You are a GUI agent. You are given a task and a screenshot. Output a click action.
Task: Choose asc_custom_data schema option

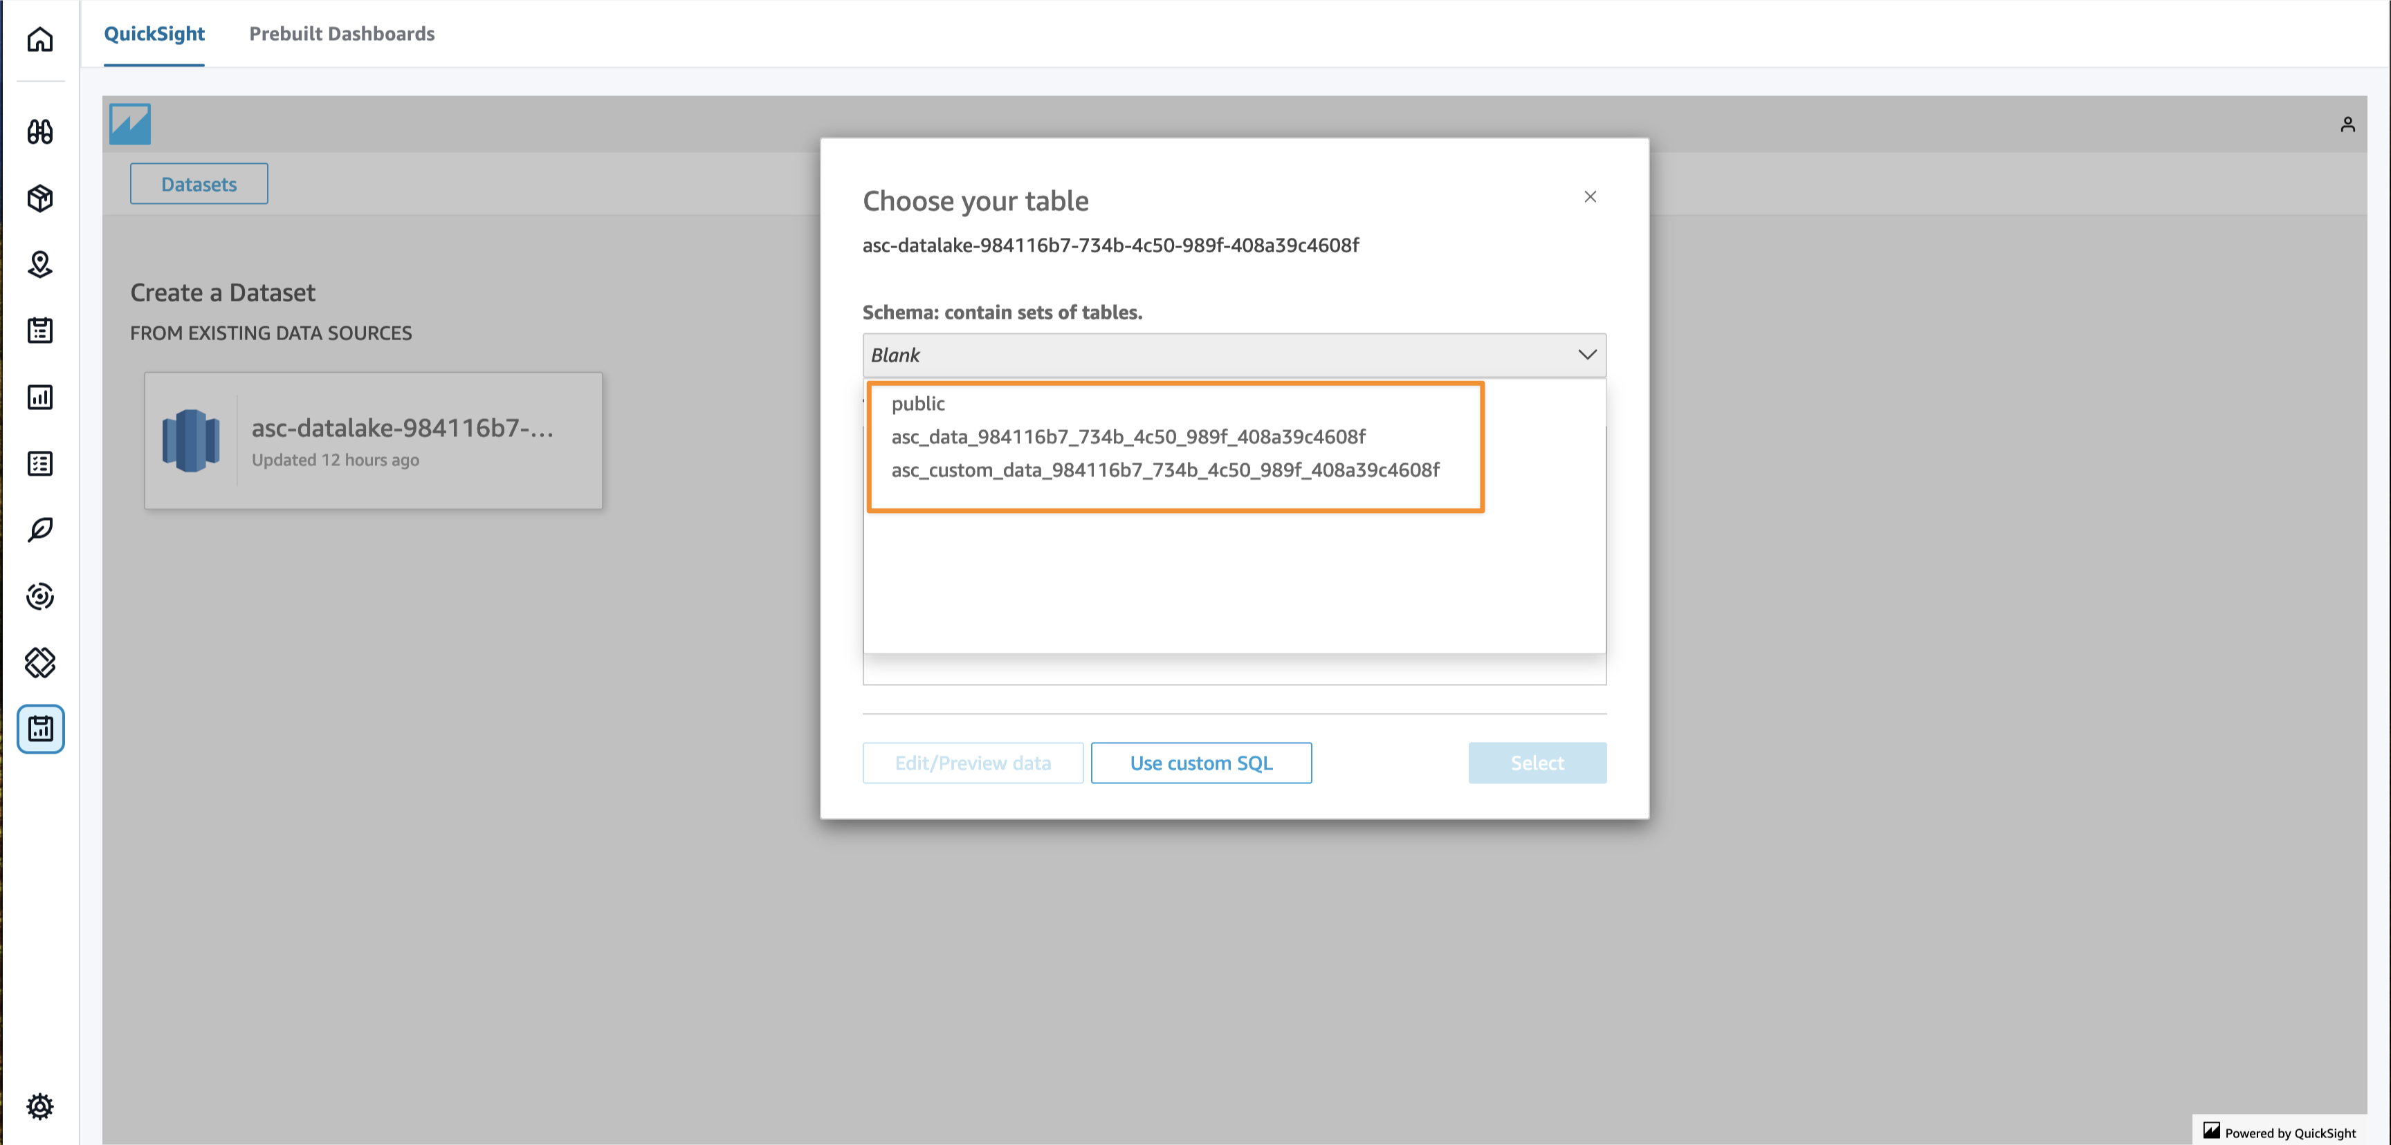[x=1165, y=470]
